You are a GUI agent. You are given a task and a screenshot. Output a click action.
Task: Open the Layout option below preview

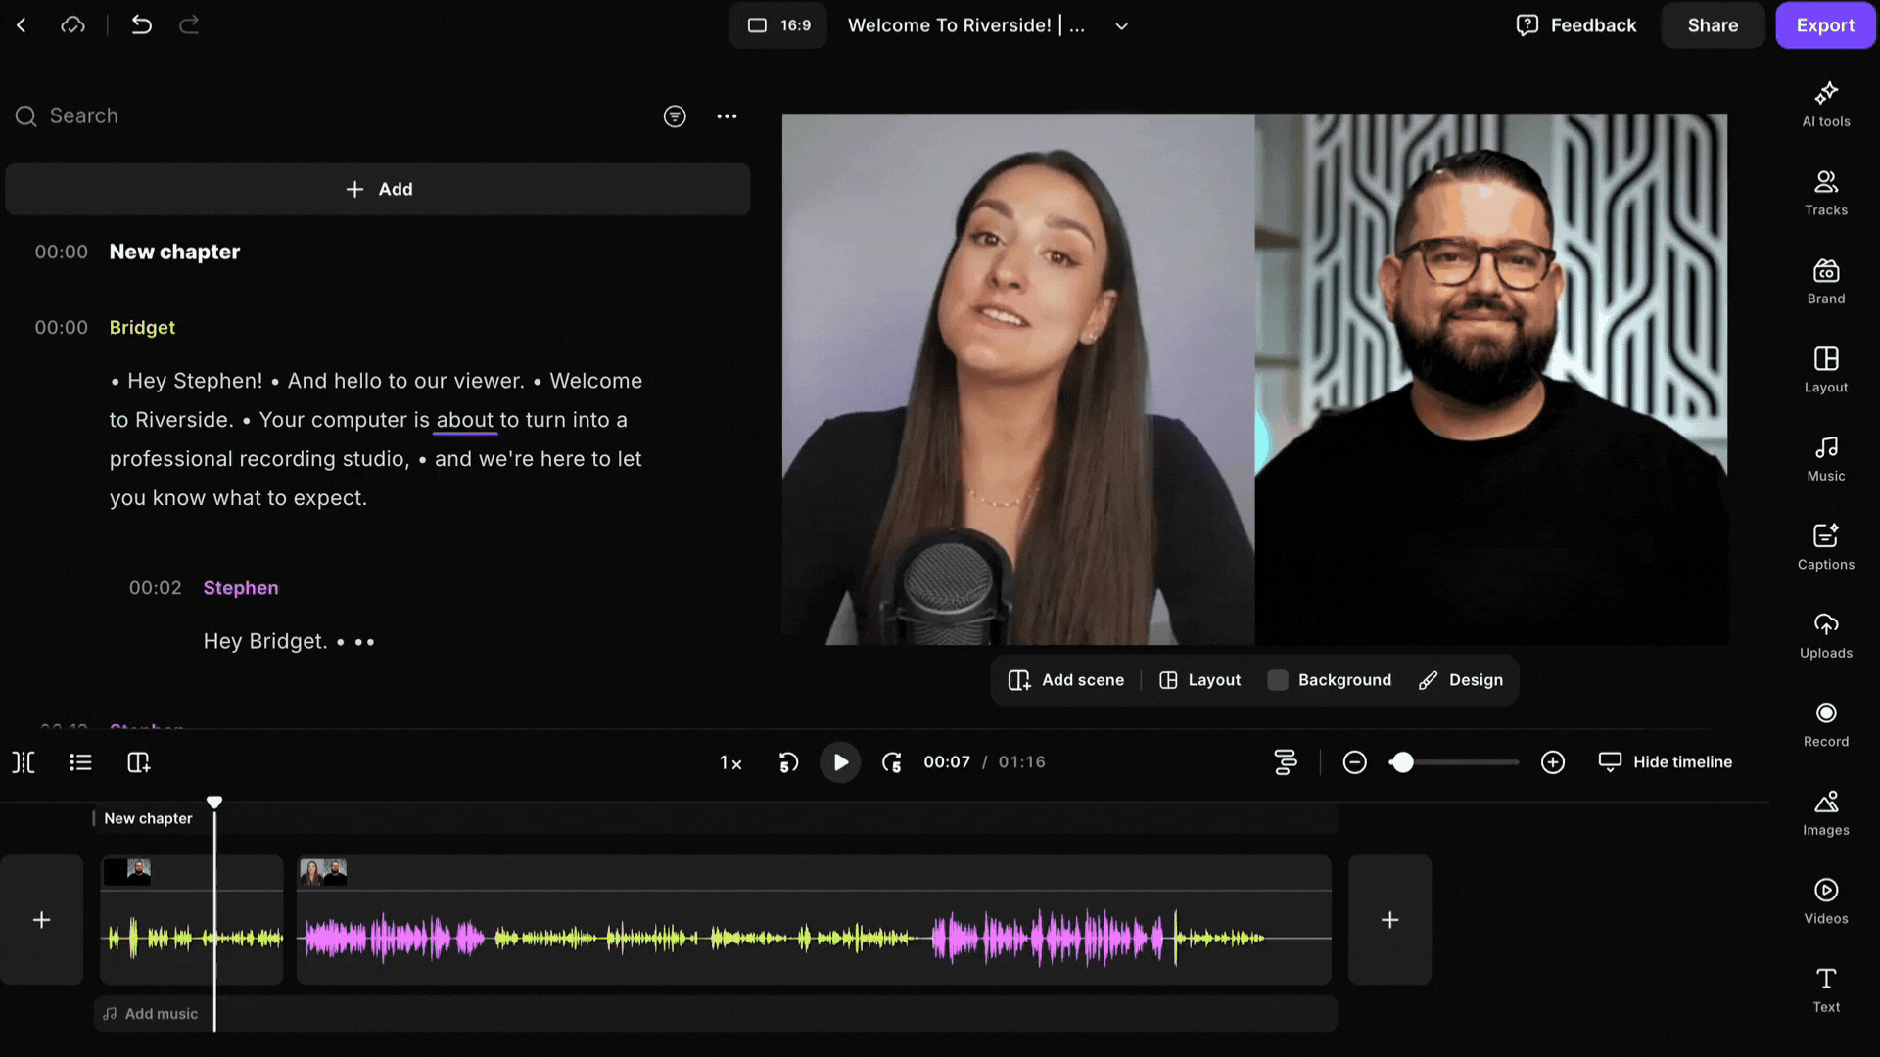pos(1199,680)
